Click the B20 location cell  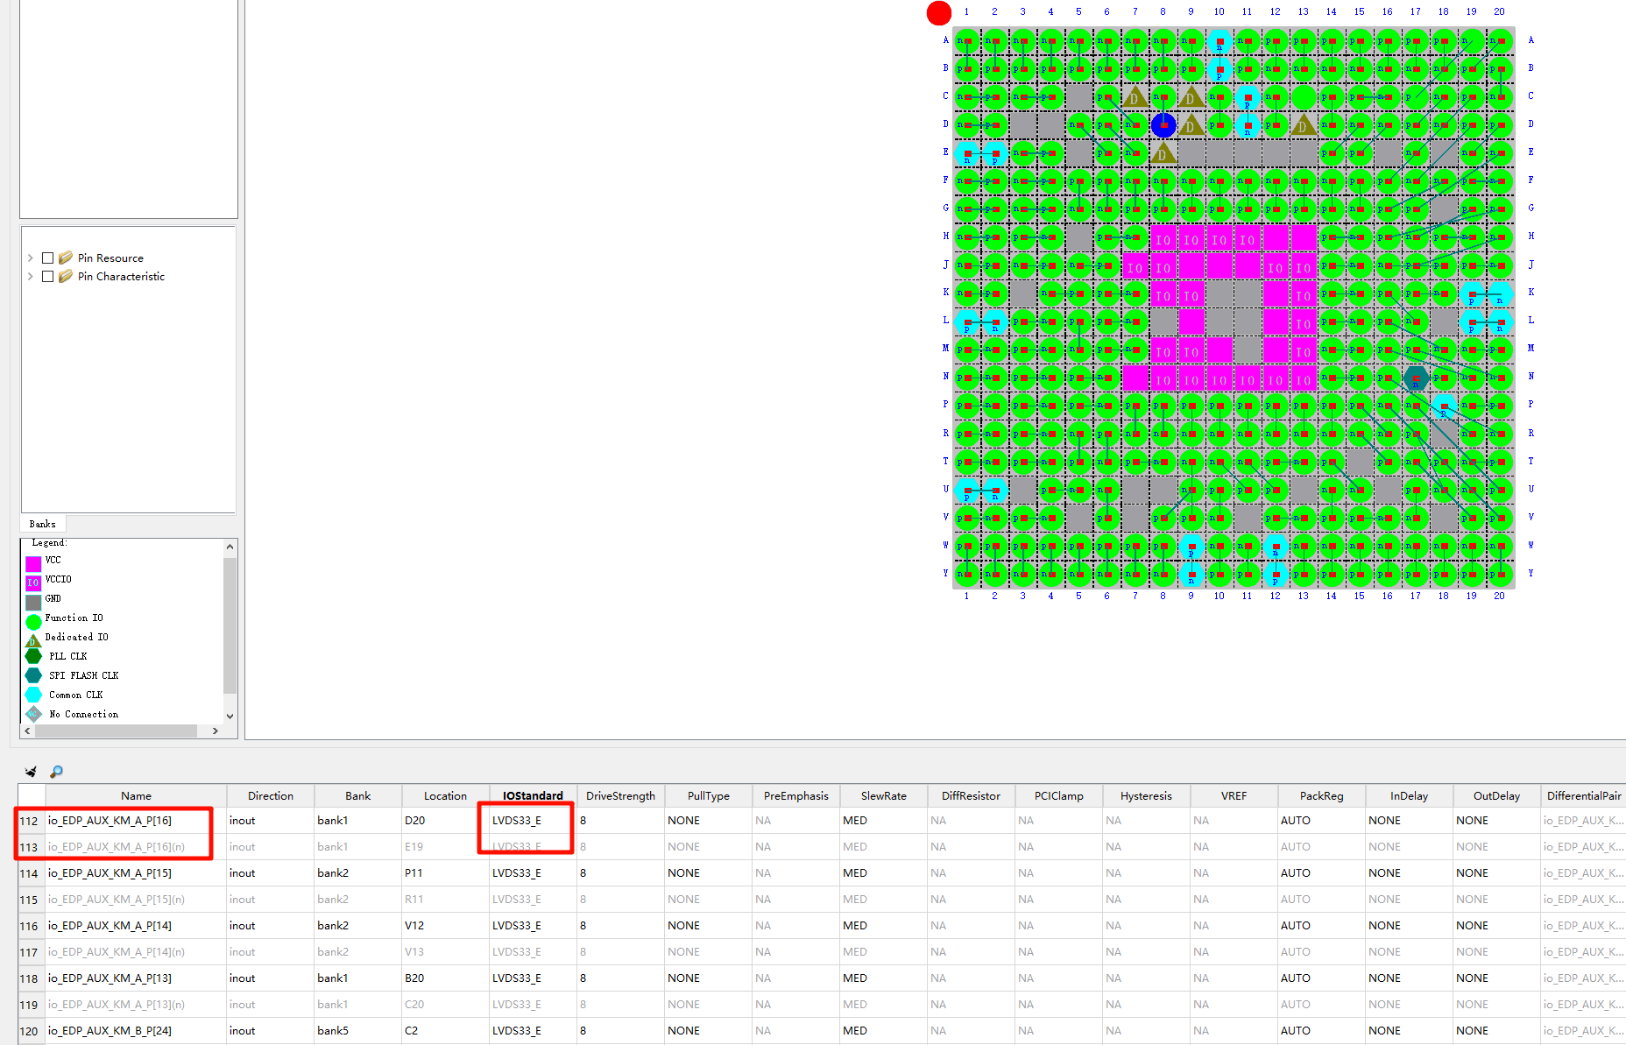445,978
